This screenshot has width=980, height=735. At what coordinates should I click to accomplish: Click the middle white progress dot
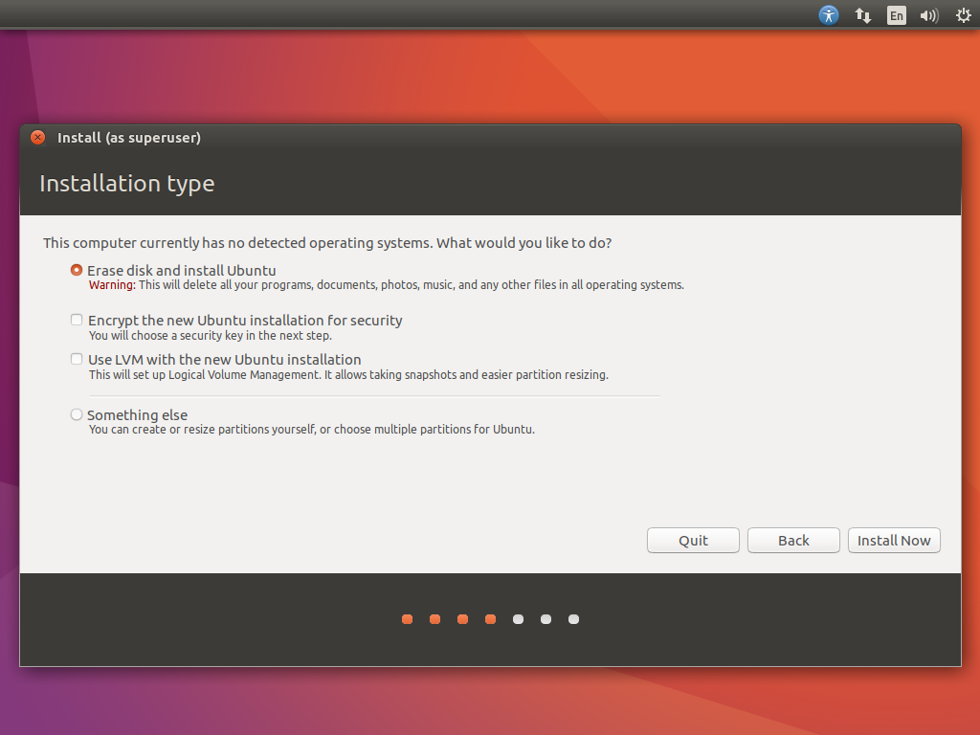[x=546, y=619]
